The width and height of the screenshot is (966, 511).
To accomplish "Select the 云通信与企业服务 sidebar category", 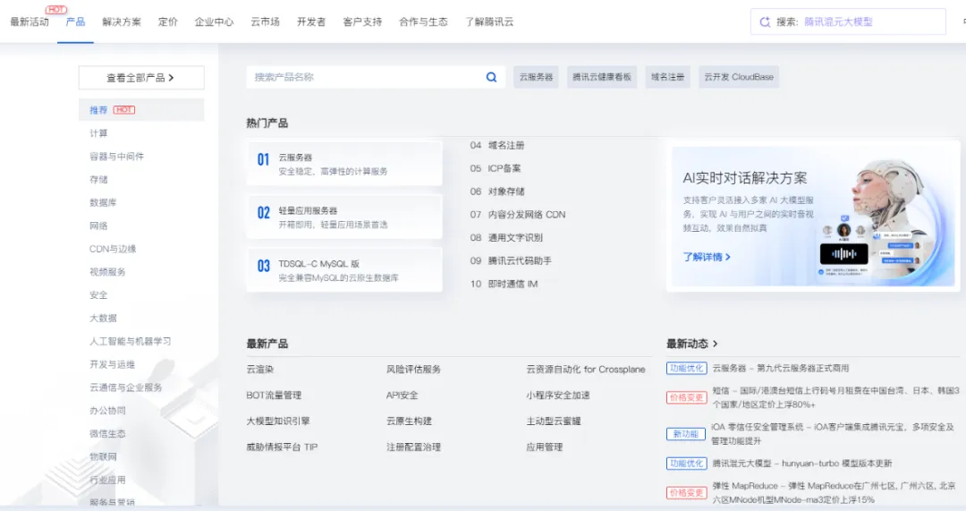I will coord(126,388).
